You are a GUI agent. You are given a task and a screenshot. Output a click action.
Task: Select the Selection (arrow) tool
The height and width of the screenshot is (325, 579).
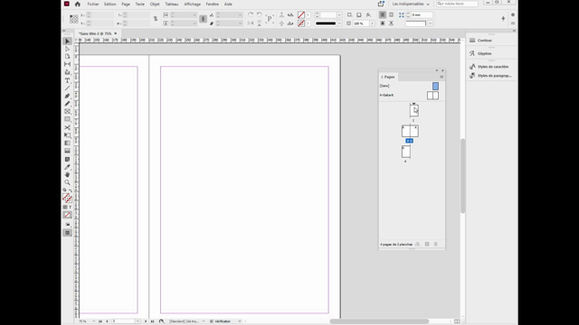(67, 42)
